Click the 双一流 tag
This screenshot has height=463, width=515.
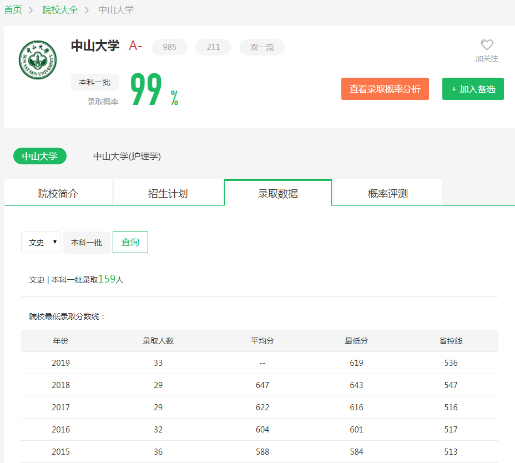[262, 47]
